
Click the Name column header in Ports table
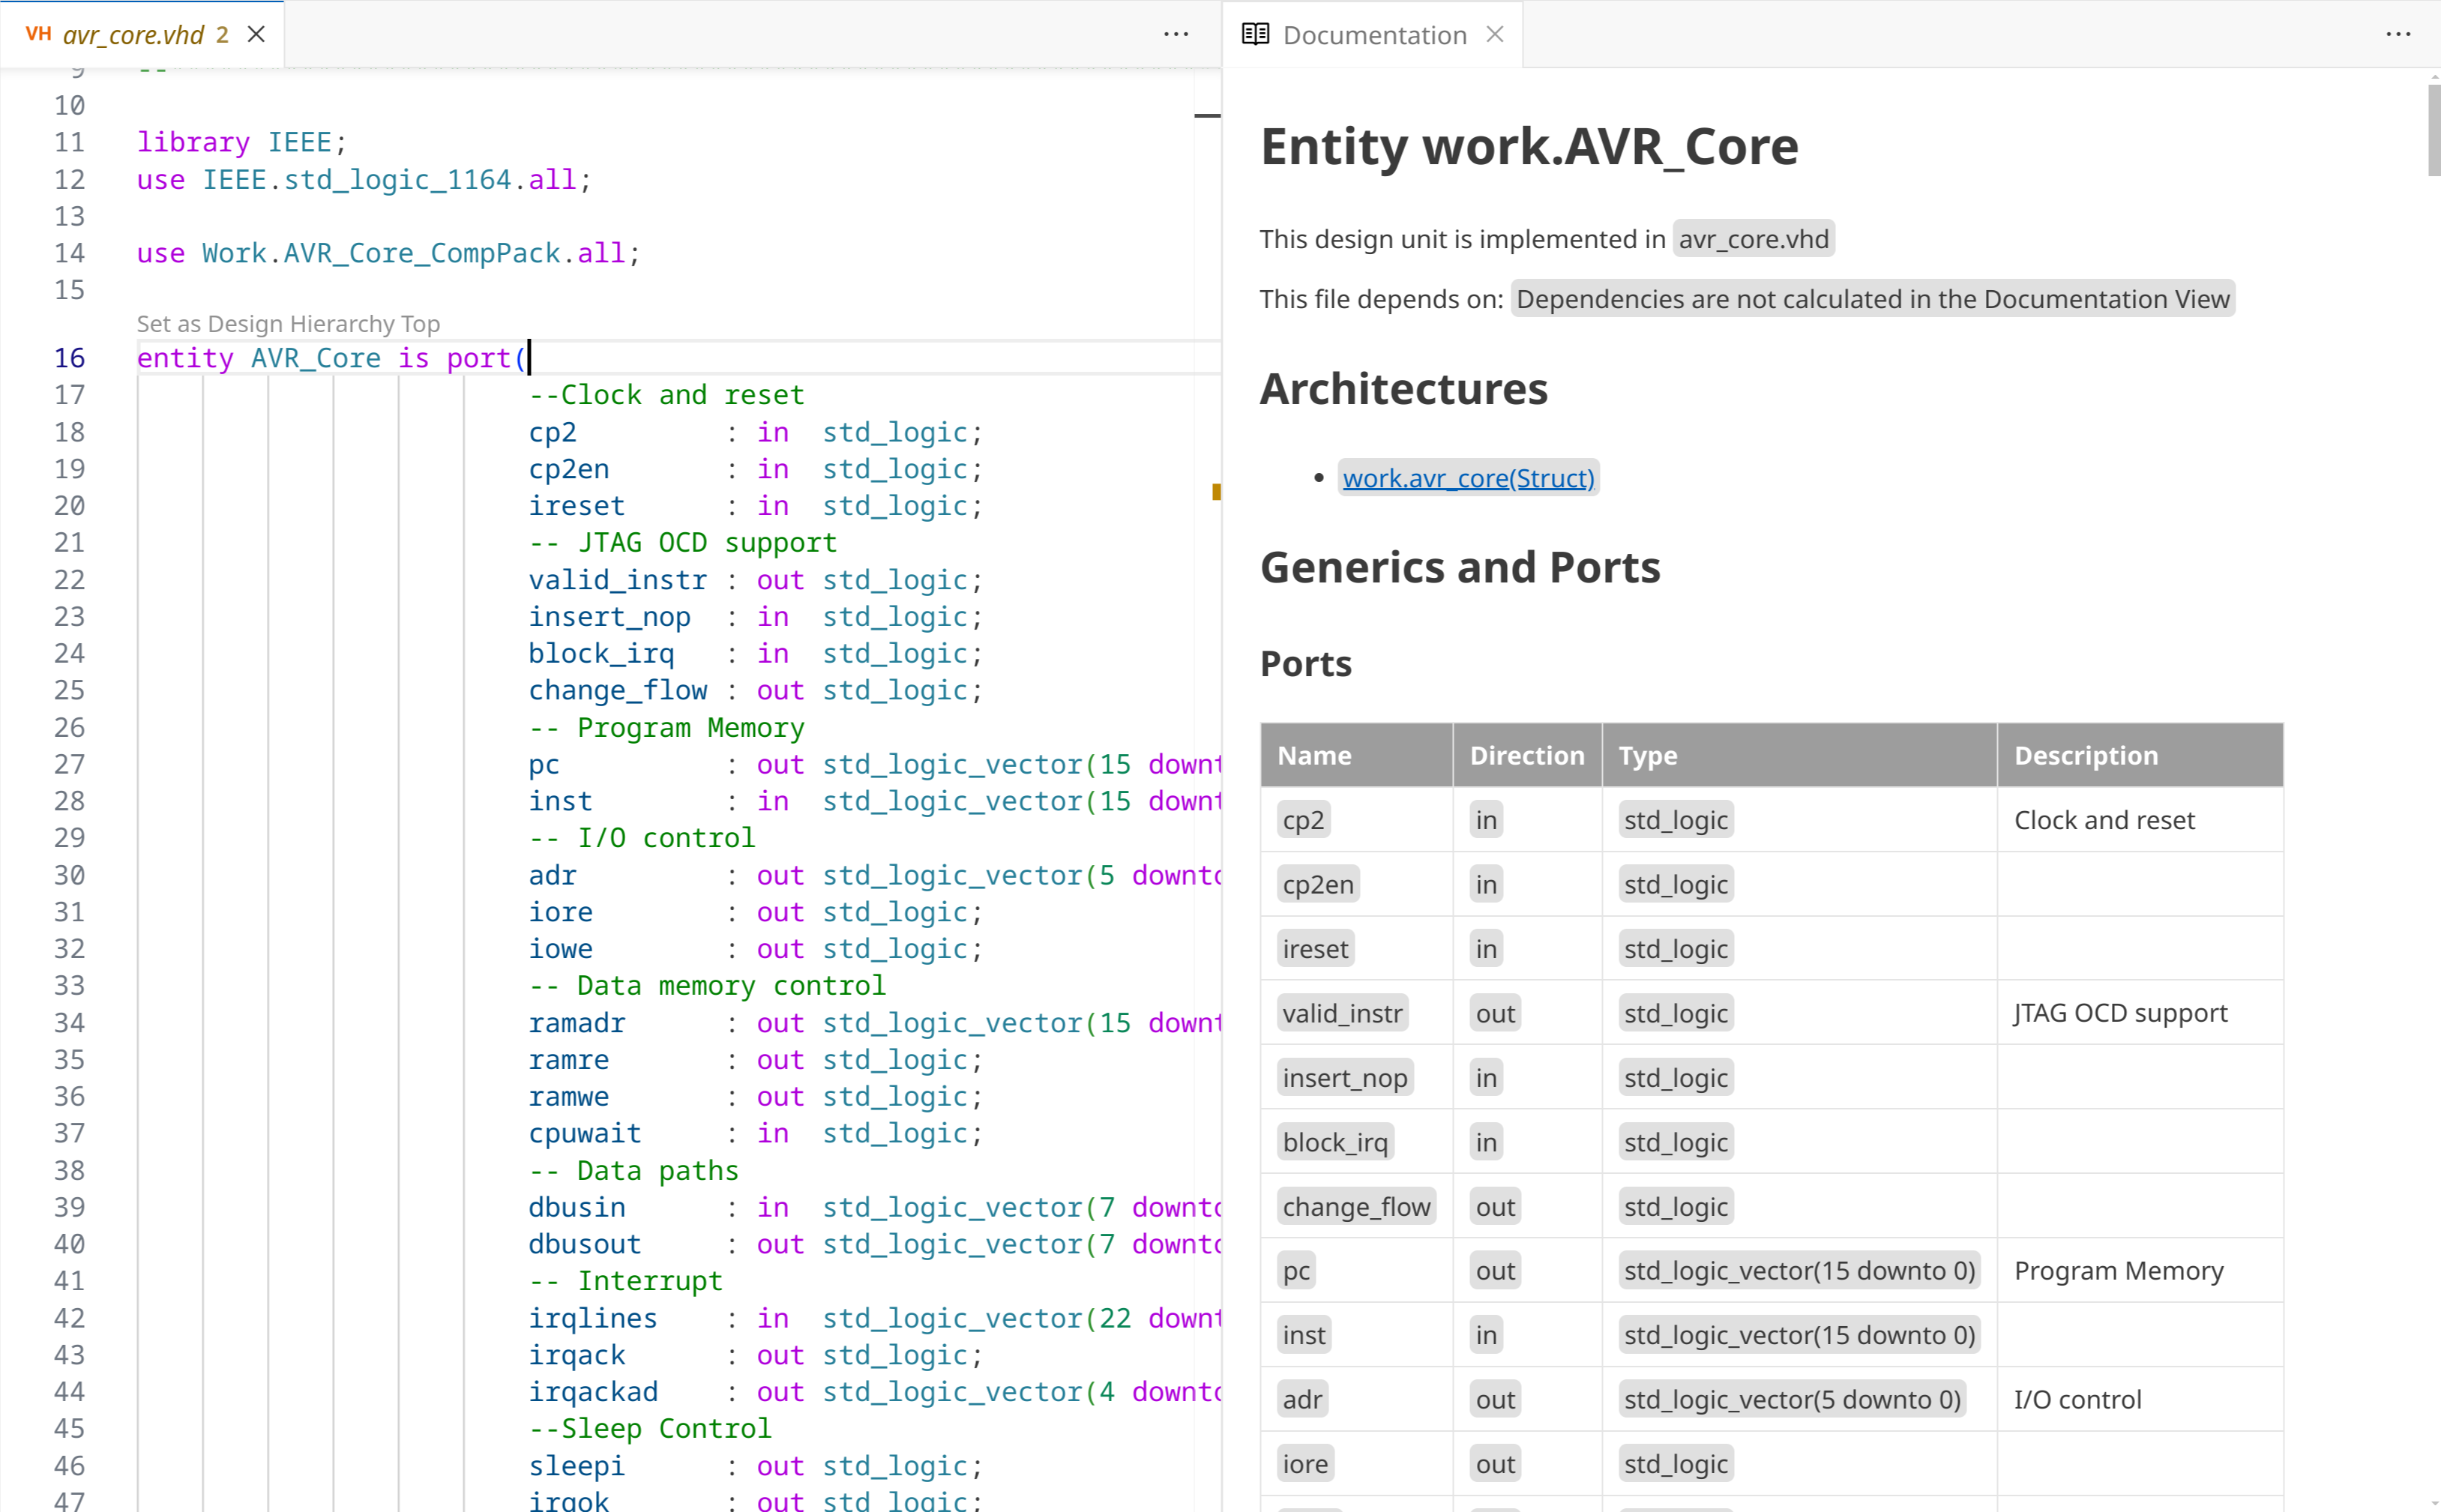tap(1314, 756)
